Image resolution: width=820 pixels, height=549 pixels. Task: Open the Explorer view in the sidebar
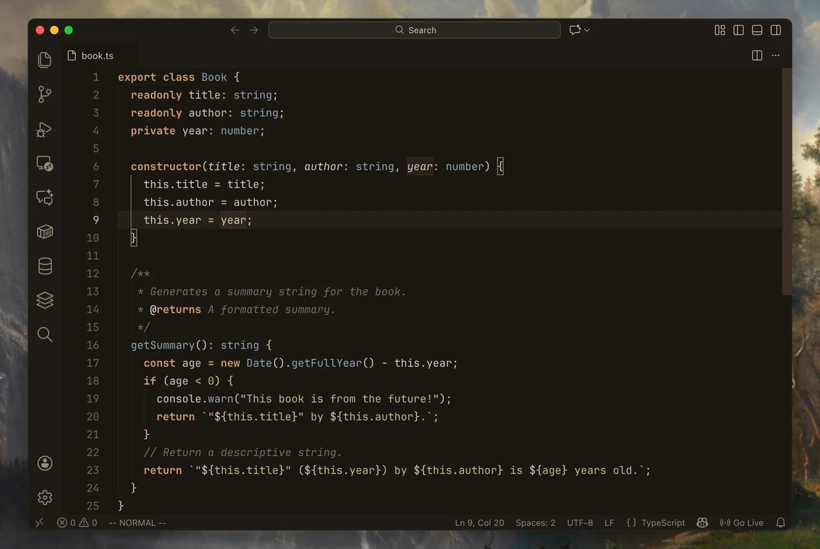[x=44, y=60]
